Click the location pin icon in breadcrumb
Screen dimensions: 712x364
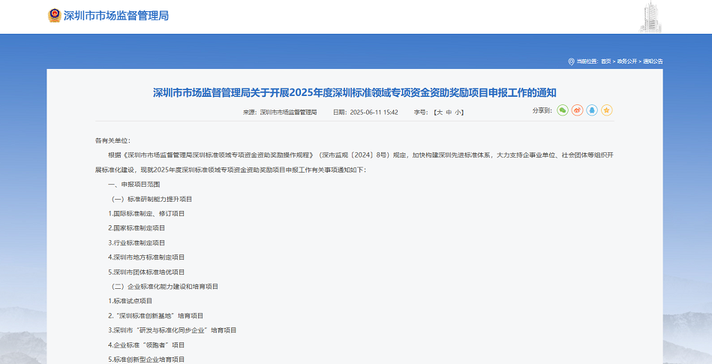[x=571, y=62]
